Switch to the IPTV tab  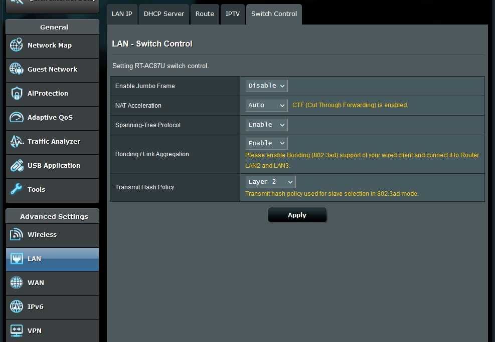coord(233,14)
